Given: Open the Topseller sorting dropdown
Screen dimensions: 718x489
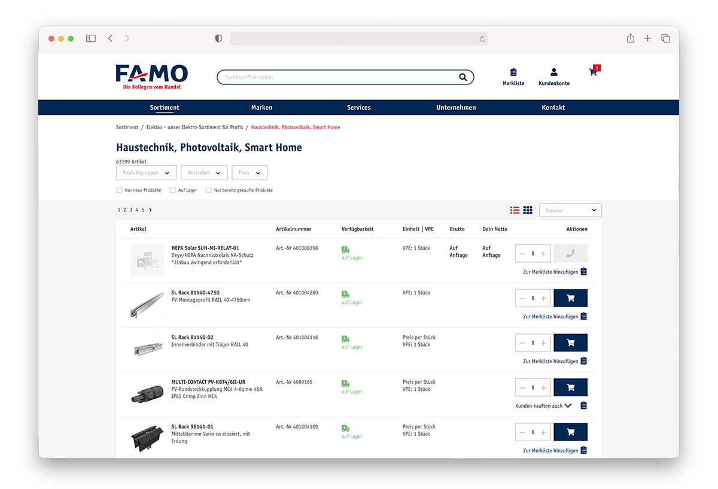Looking at the screenshot, I should click(x=570, y=210).
